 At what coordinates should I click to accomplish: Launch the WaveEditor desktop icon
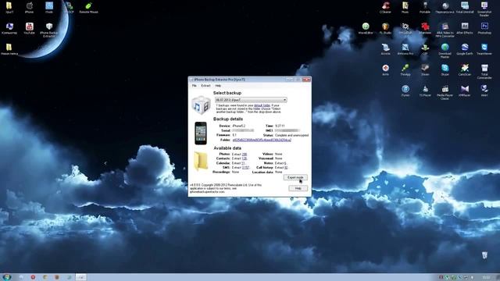pyautogui.click(x=366, y=28)
